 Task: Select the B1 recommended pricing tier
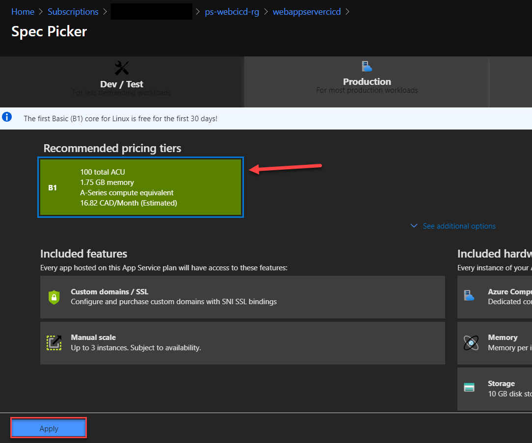[140, 187]
